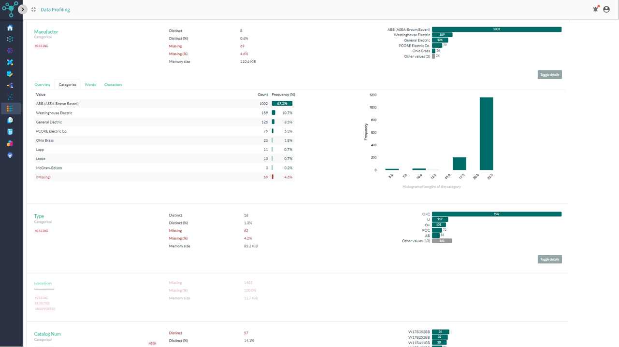
Task: Click the crossed pencil and ruler sidebar icon
Action: click(10, 62)
